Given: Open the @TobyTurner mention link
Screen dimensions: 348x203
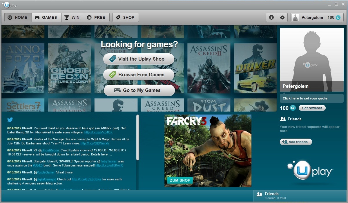Looking at the screenshot, I should [109, 161].
